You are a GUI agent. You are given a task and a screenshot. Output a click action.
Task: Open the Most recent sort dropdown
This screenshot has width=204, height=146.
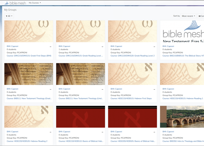[x=188, y=16]
